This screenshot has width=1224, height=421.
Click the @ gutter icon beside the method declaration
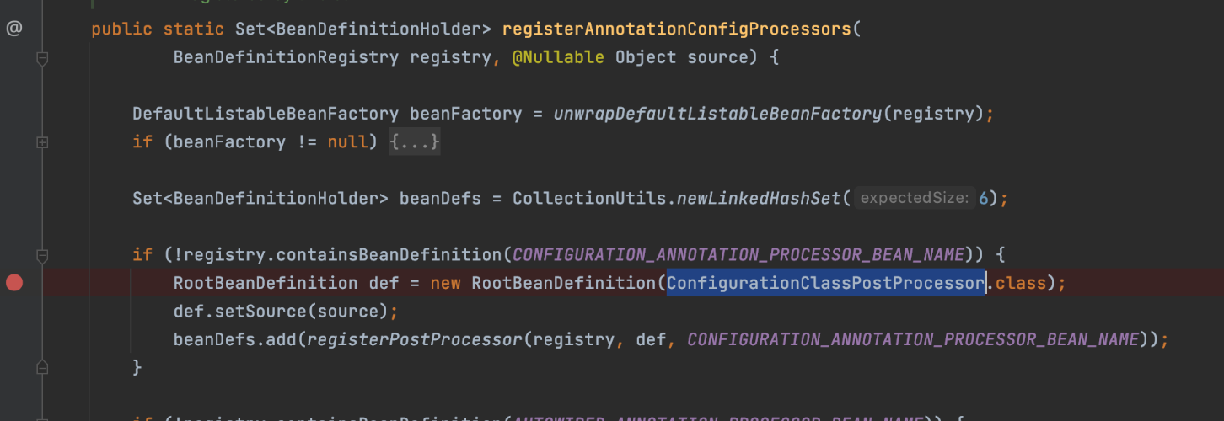point(14,29)
